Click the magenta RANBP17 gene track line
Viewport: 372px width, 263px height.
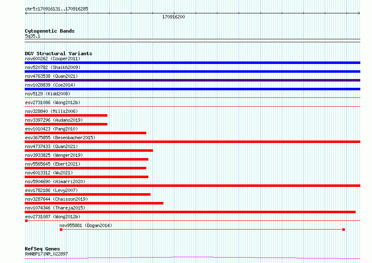click(192, 258)
